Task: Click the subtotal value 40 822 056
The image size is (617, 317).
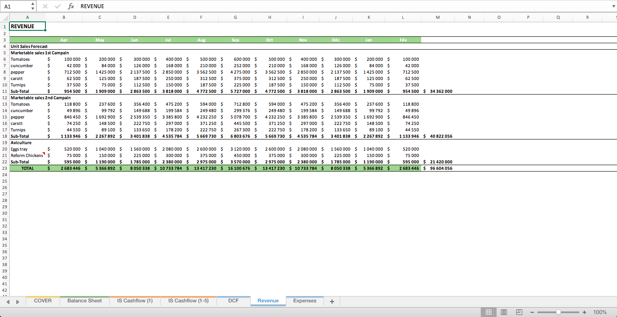Action: tap(440, 136)
